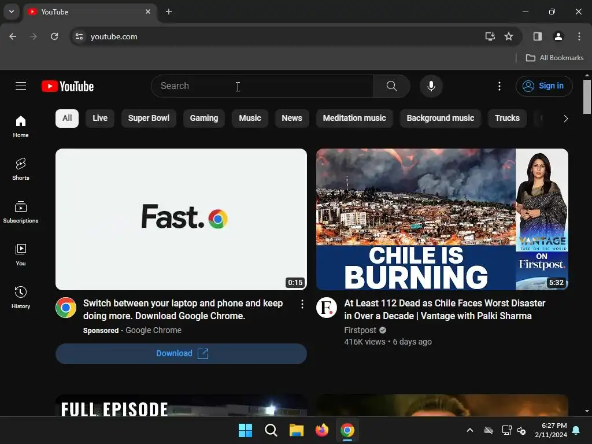The height and width of the screenshot is (444, 592).
Task: Select the Gaming filter chip
Action: [x=204, y=118]
